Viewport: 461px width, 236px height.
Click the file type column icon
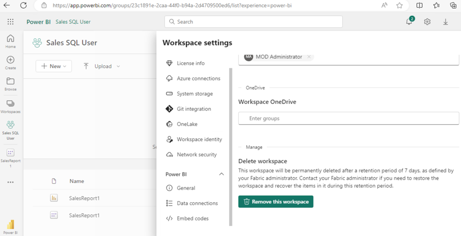[x=54, y=181]
